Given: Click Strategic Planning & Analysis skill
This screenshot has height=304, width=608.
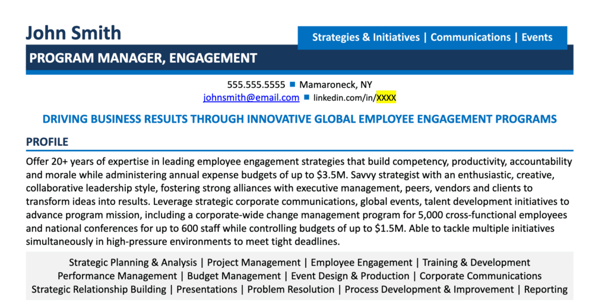Looking at the screenshot, I should (x=133, y=263).
